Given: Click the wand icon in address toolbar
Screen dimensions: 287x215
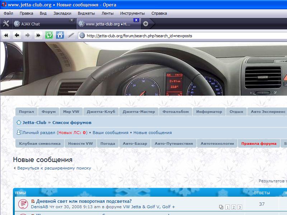Looking at the screenshot, I should [x=71, y=35].
